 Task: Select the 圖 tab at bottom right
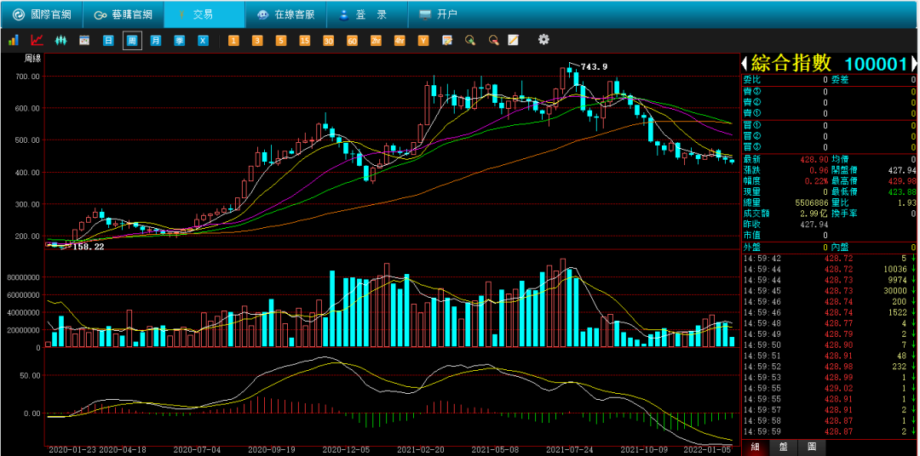pos(812,447)
